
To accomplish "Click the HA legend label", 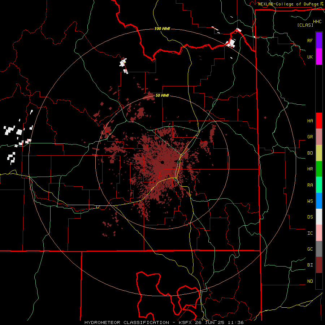I will pos(310,121).
